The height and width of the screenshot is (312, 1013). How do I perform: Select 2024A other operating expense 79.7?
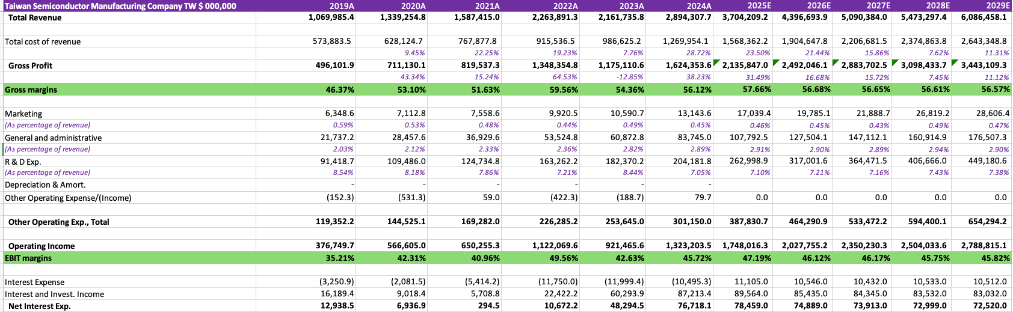703,198
